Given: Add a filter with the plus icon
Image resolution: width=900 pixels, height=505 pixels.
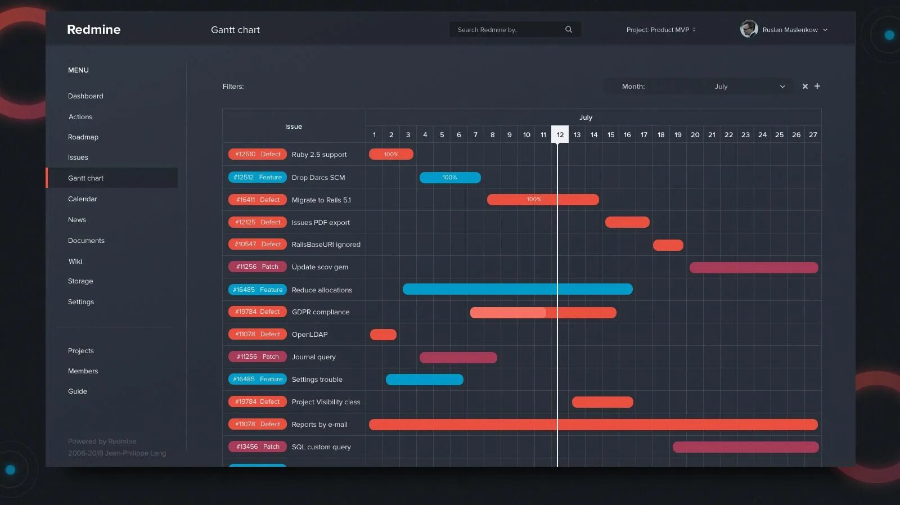Looking at the screenshot, I should tap(817, 86).
